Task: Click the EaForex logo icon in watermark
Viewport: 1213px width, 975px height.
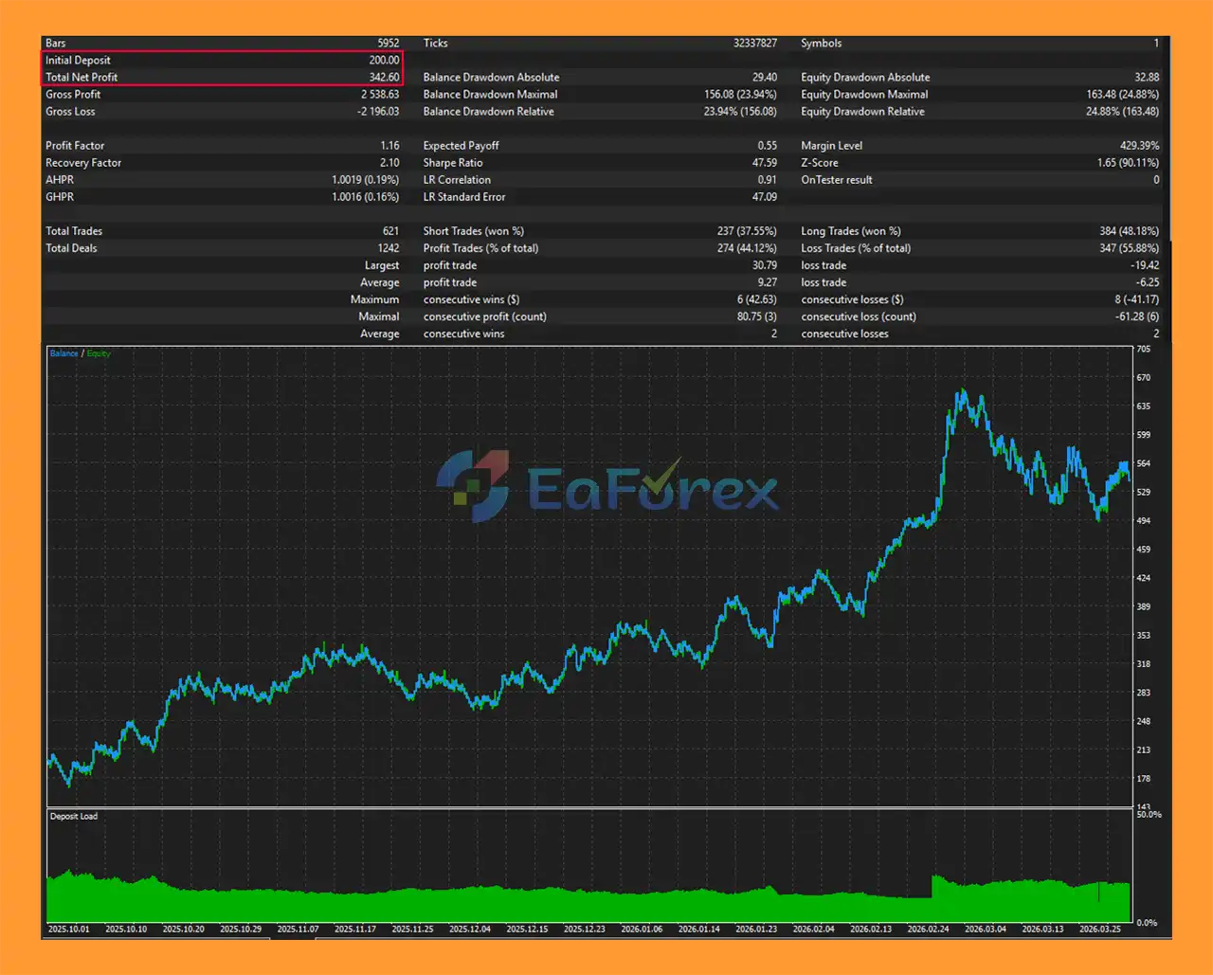Action: [x=473, y=485]
